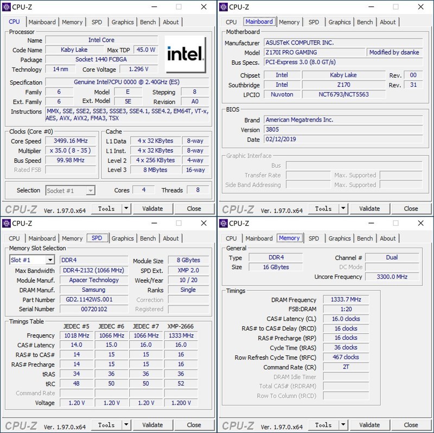The width and height of the screenshot is (434, 433).
Task: Click the Core Voltage 1.296 V value
Action: tap(139, 69)
